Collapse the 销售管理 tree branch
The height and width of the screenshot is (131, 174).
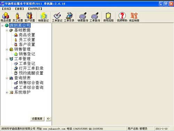[x=7, y=49]
